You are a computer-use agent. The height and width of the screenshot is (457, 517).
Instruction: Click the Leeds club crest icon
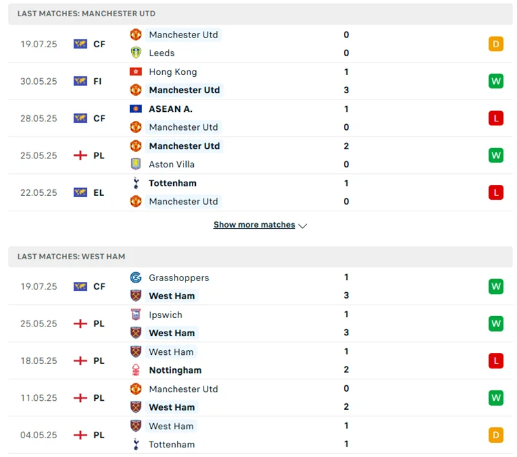(x=136, y=53)
